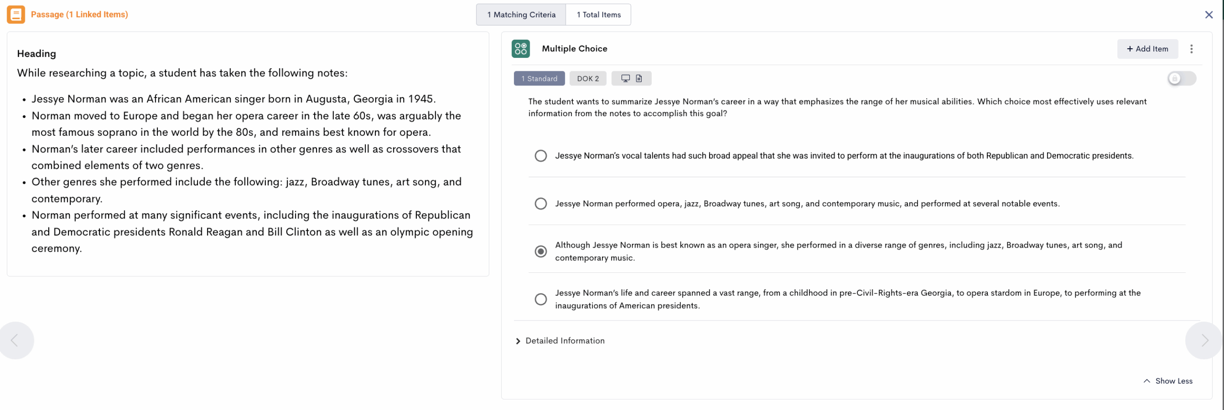Image resolution: width=1224 pixels, height=410 pixels.
Task: Select answer listing opera, jazz and notable events
Action: pyautogui.click(x=540, y=204)
